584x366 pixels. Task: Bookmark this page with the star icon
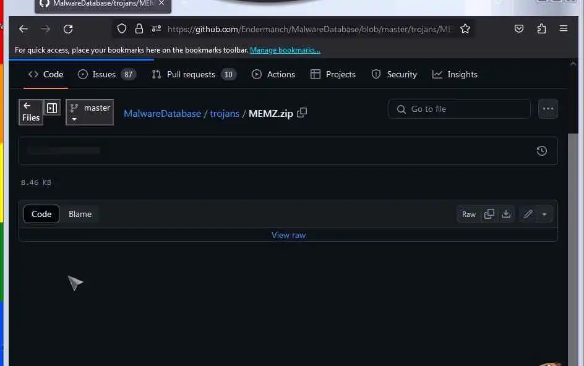(465, 28)
